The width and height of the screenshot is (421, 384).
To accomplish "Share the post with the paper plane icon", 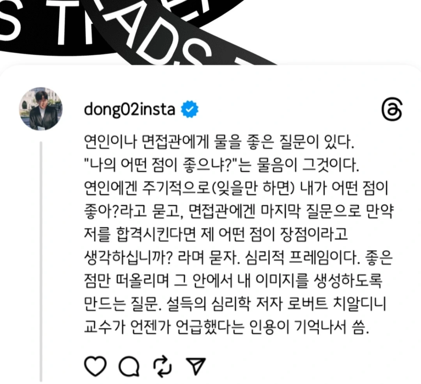I will (196, 366).
